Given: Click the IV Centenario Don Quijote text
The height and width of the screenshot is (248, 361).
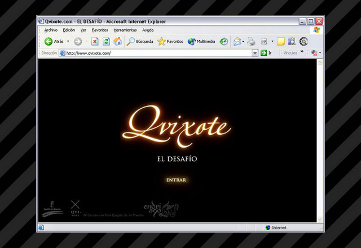Looking at the screenshot, I should (113, 215).
